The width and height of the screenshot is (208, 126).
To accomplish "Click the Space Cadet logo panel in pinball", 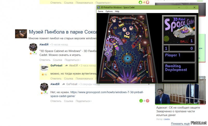I will click(x=179, y=30).
